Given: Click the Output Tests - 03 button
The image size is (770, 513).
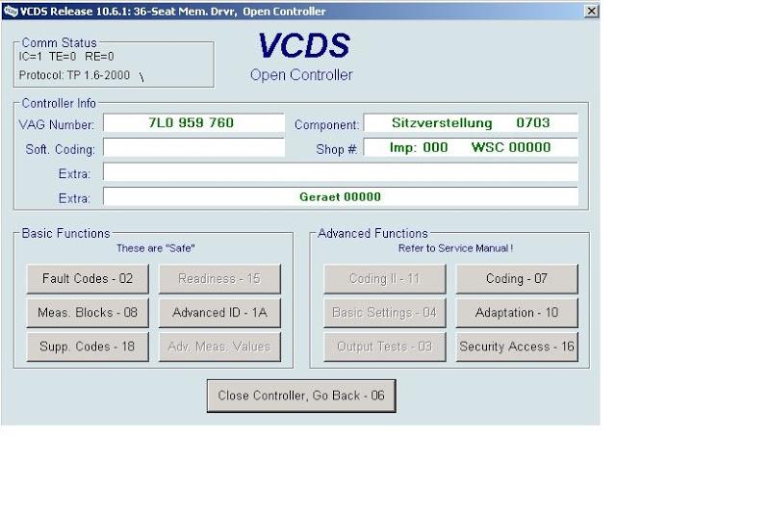Looking at the screenshot, I should pyautogui.click(x=384, y=346).
